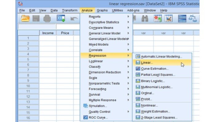215x122 pixels.
Task: Click the Insert Cases toolbar icon
Action: (158, 18)
